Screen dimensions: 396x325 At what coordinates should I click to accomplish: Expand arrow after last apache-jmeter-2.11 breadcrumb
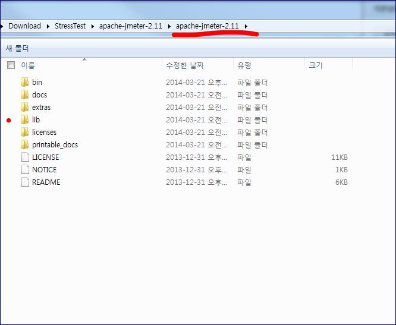[x=246, y=26]
